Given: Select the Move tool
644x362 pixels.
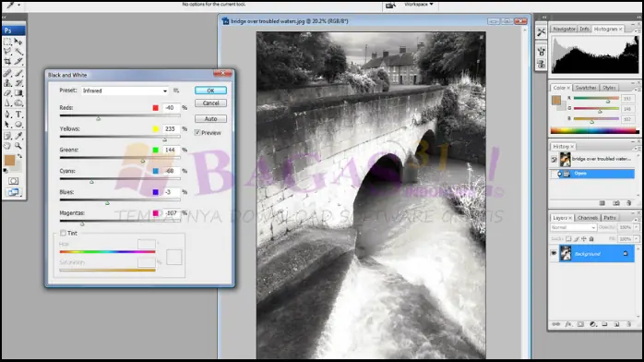Looking at the screenshot, I should 18,42.
